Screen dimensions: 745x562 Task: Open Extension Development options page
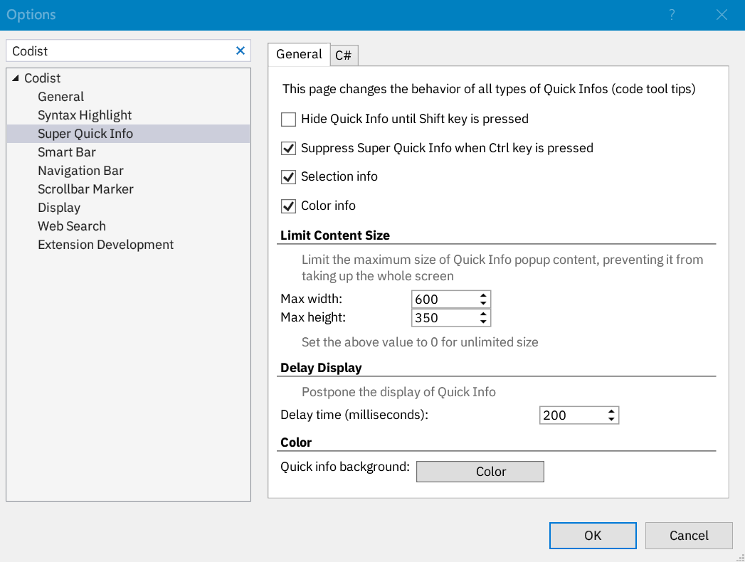[x=105, y=245]
